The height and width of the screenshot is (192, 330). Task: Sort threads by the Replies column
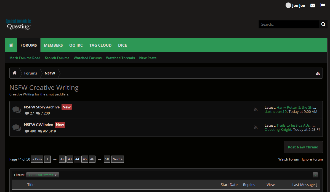249,185
